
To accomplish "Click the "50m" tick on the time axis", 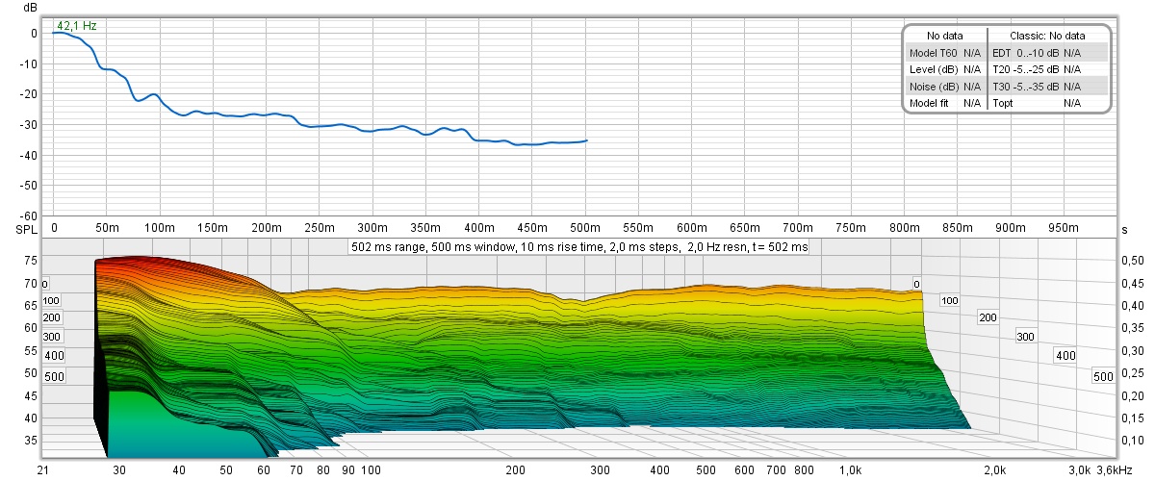I will [x=106, y=228].
